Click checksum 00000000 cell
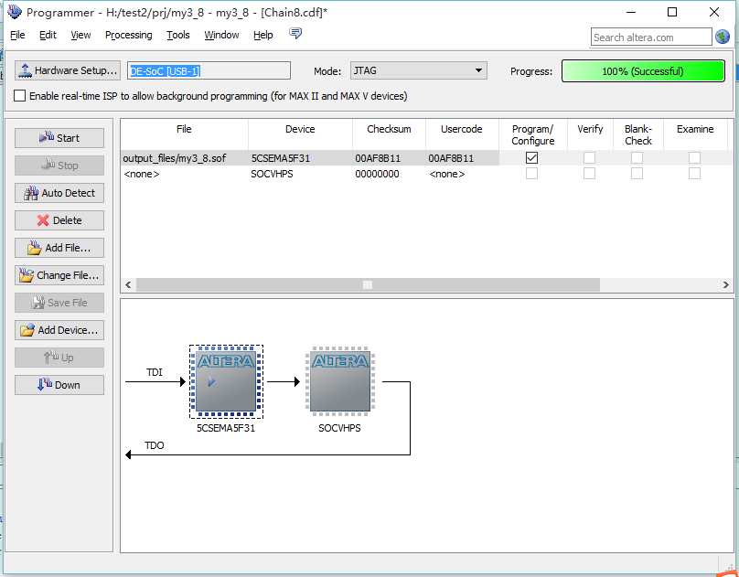 click(389, 174)
